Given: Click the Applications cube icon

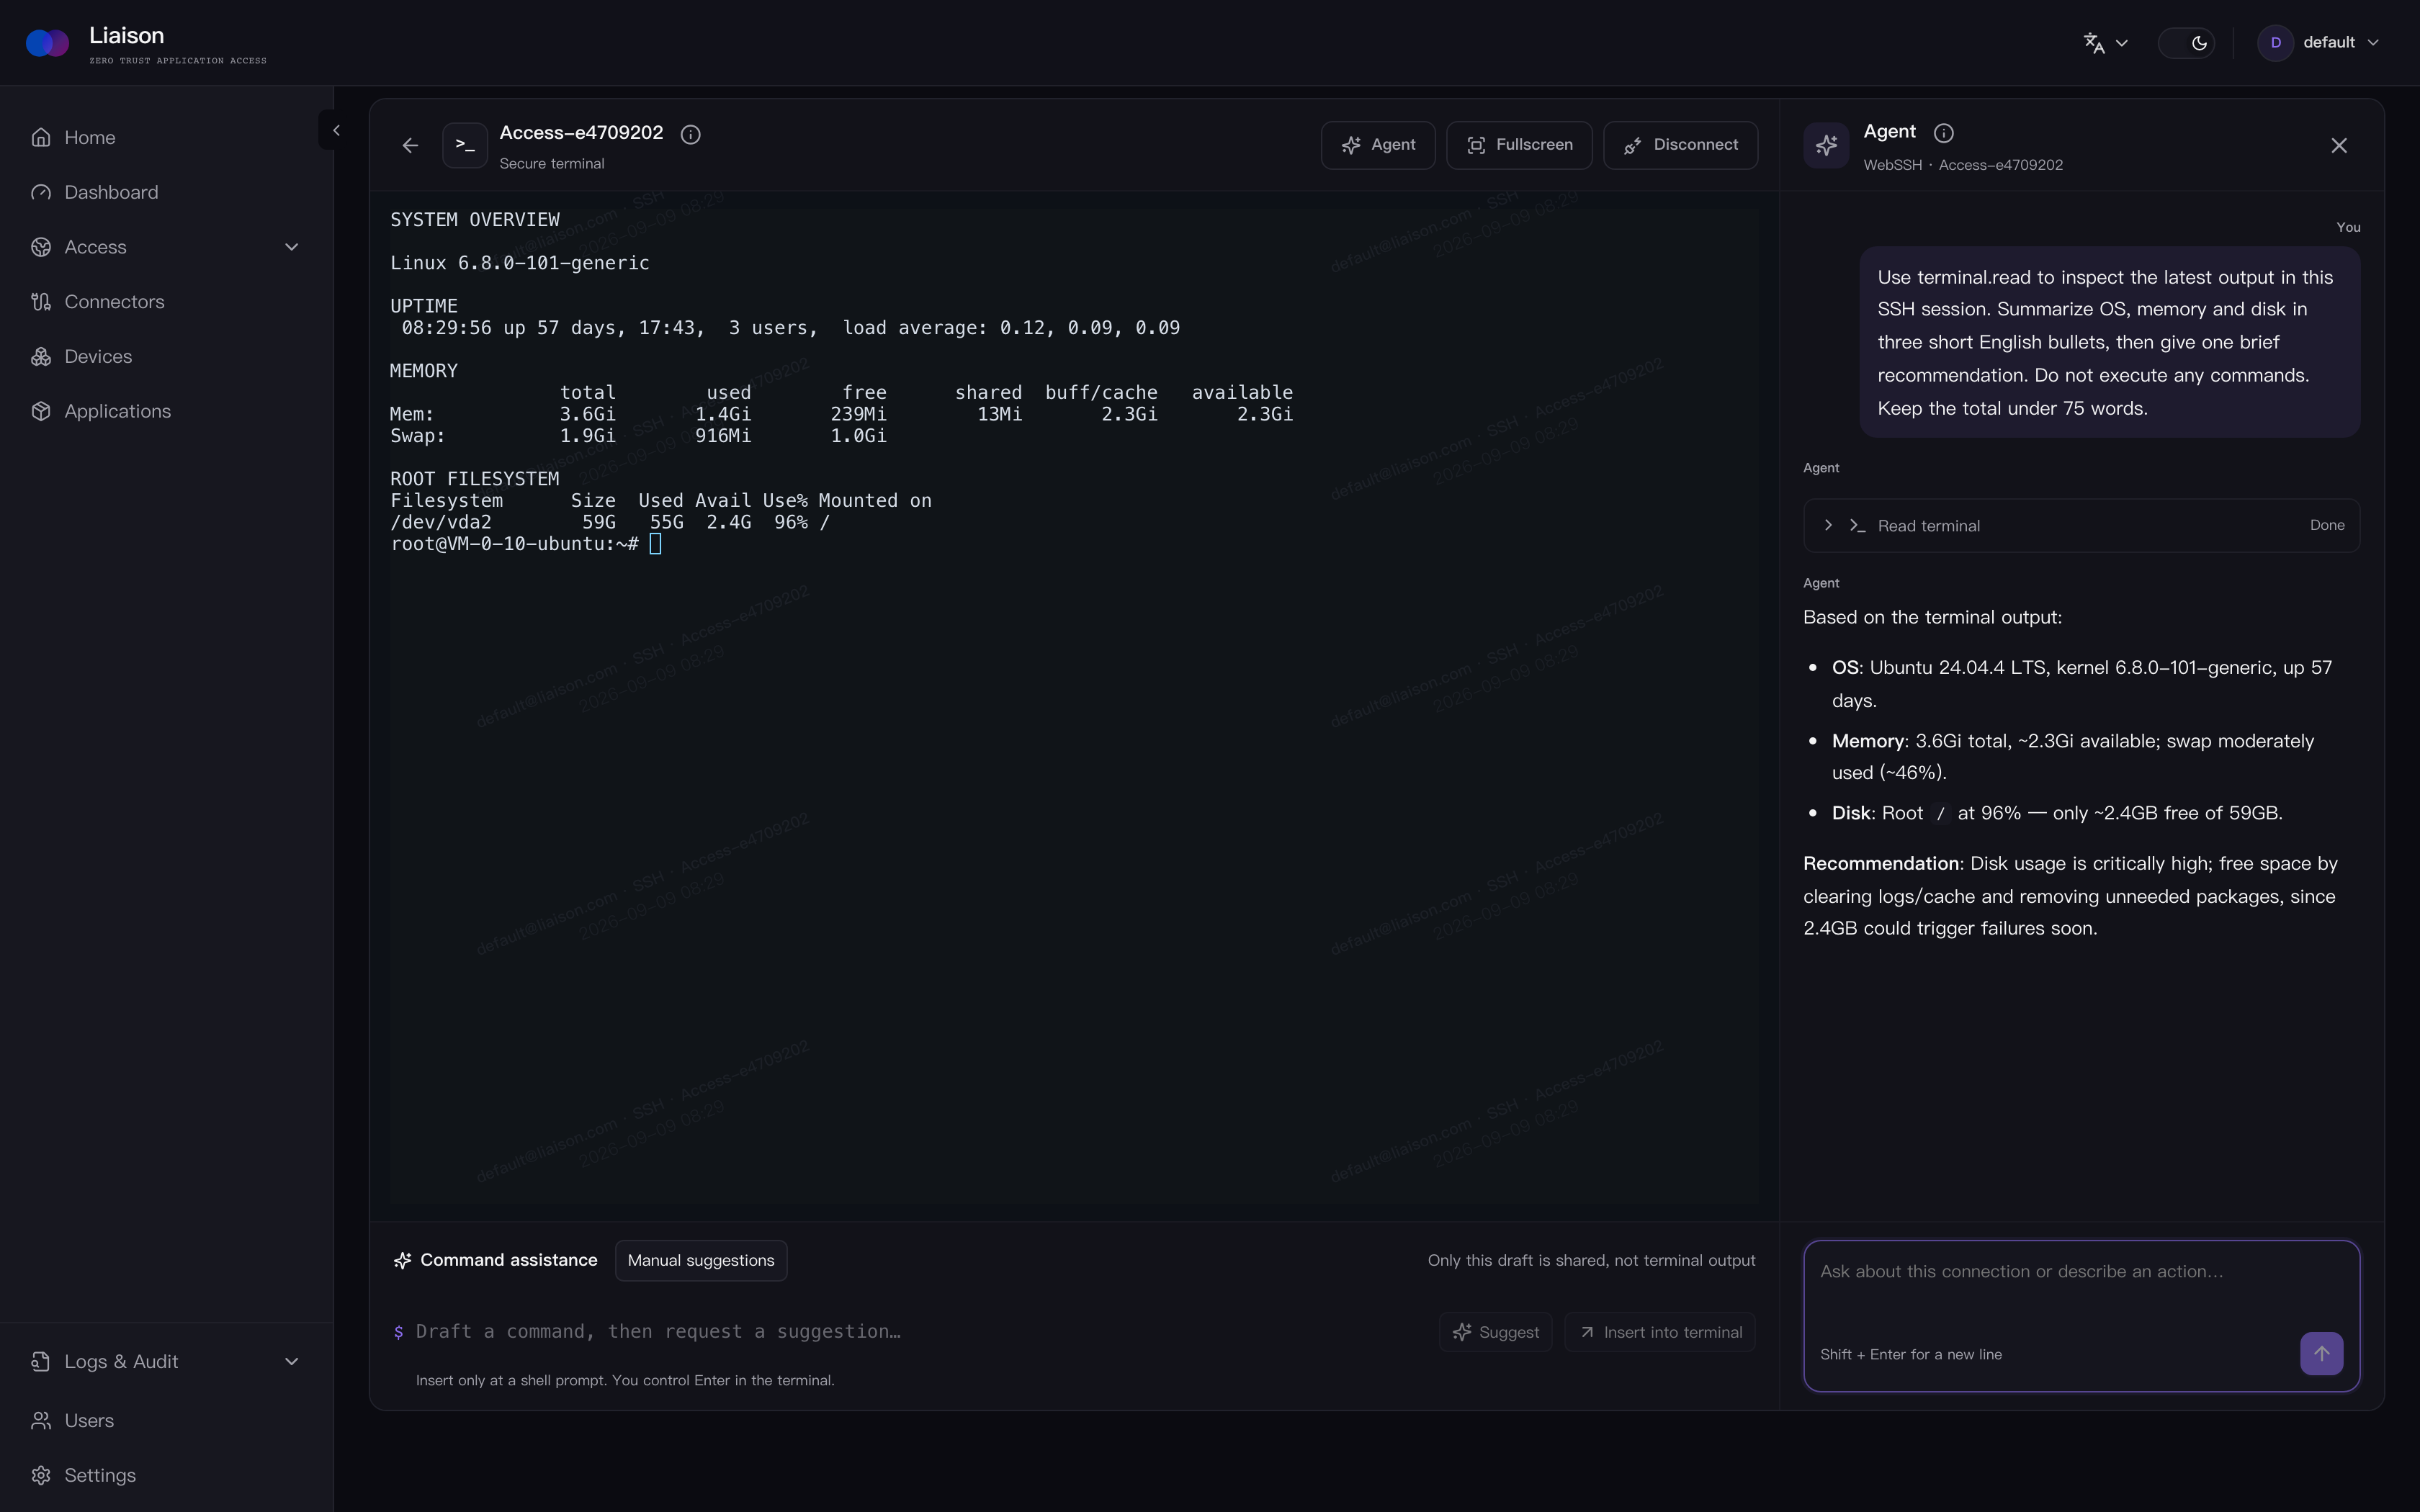Looking at the screenshot, I should [x=41, y=411].
